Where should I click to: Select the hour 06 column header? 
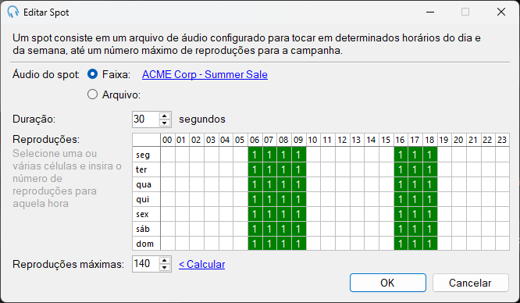click(x=255, y=140)
